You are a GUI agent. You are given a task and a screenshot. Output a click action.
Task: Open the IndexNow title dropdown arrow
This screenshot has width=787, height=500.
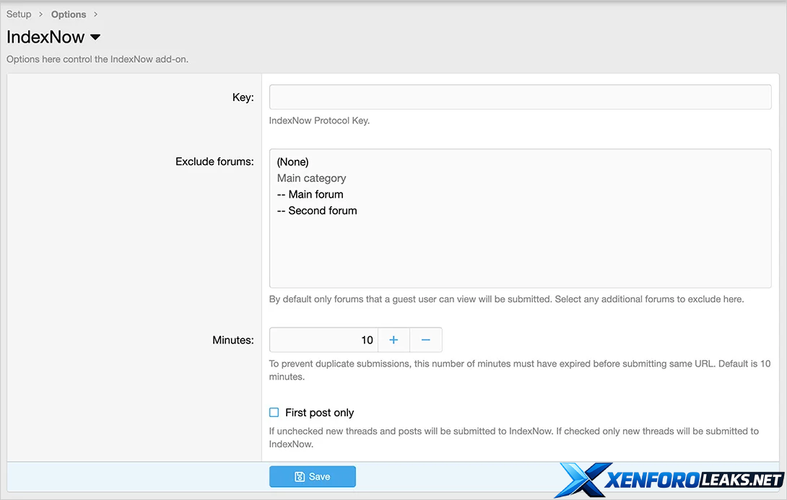pyautogui.click(x=95, y=37)
